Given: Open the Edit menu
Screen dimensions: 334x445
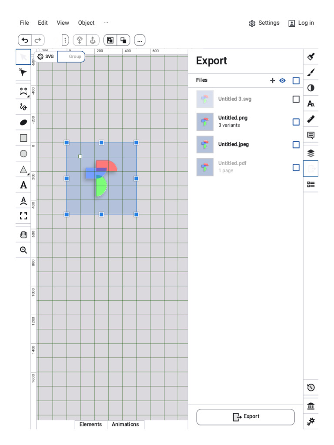Looking at the screenshot, I should (43, 23).
